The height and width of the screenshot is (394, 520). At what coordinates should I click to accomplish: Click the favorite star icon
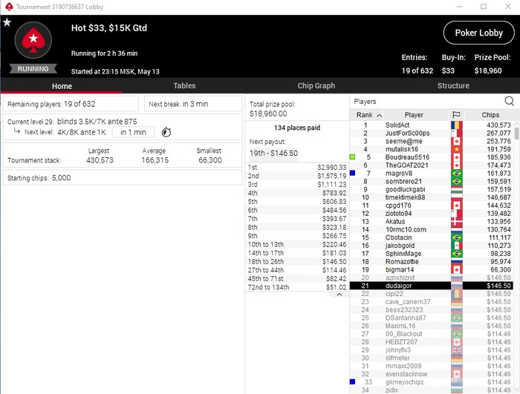click(7, 22)
